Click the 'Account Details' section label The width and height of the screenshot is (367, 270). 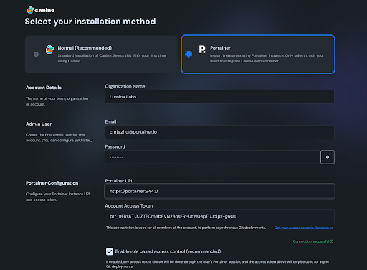pos(44,88)
